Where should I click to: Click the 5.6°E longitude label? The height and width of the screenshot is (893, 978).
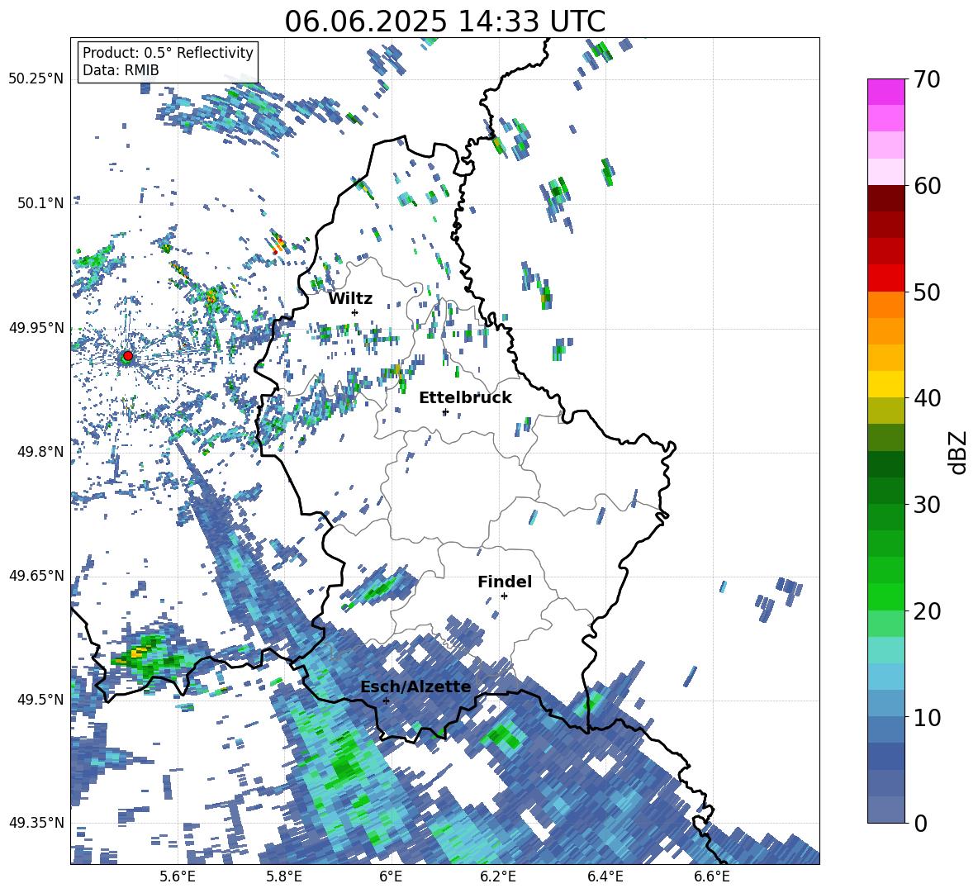177,877
